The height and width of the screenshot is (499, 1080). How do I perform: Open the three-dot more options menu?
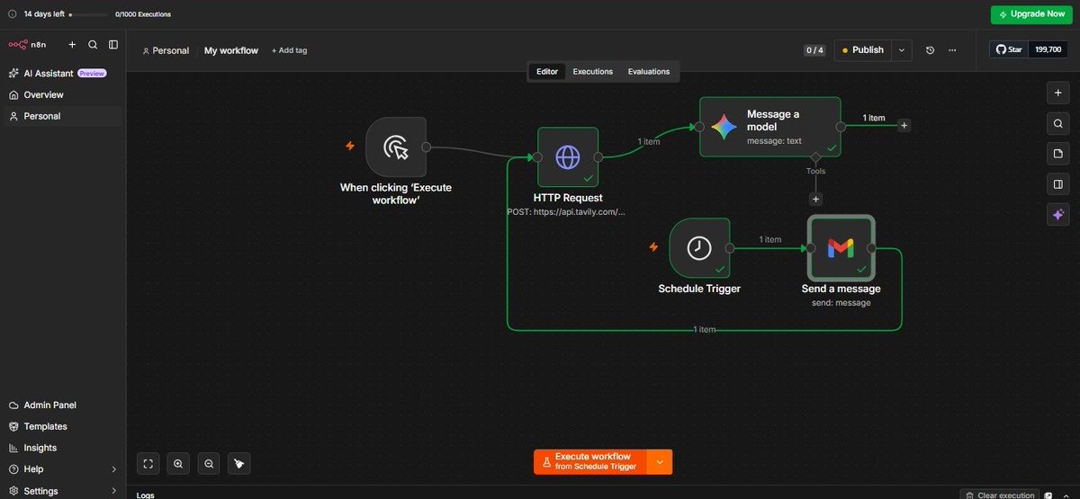pos(952,50)
